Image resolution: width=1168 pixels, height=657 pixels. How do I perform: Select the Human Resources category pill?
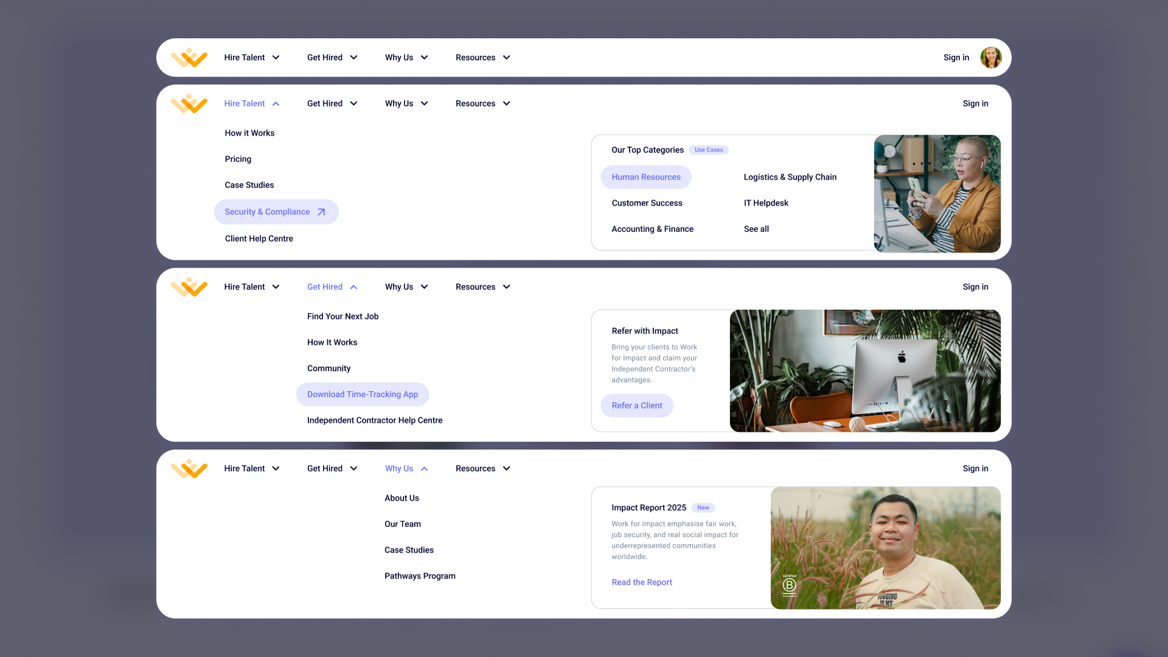click(x=645, y=177)
